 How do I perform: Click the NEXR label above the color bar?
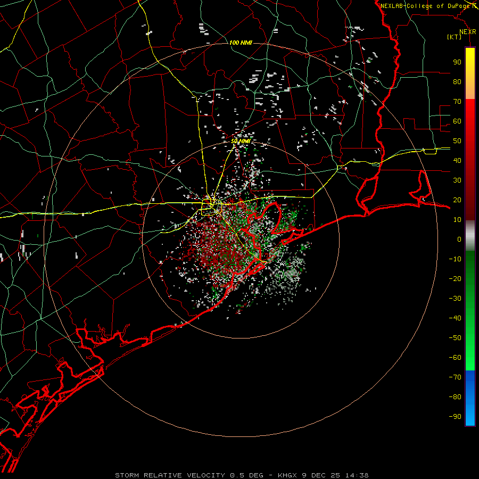pyautogui.click(x=467, y=32)
